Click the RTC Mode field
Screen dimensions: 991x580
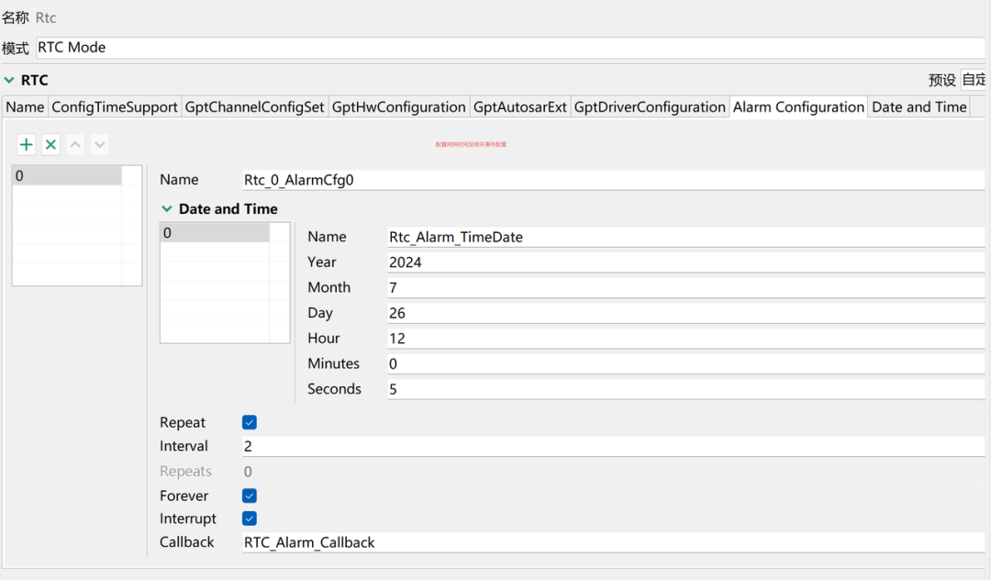pyautogui.click(x=509, y=48)
